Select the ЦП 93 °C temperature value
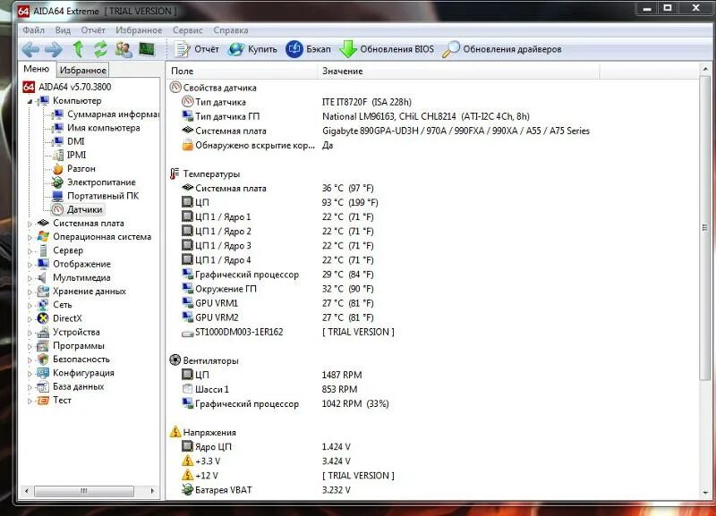Image resolution: width=716 pixels, height=516 pixels. [350, 203]
